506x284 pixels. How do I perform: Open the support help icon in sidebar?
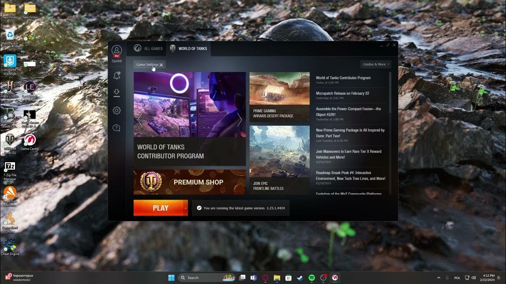(117, 128)
